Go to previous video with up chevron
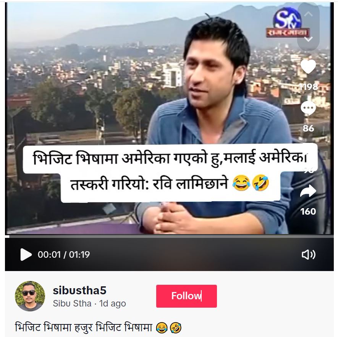The image size is (338, 337). click(x=308, y=14)
